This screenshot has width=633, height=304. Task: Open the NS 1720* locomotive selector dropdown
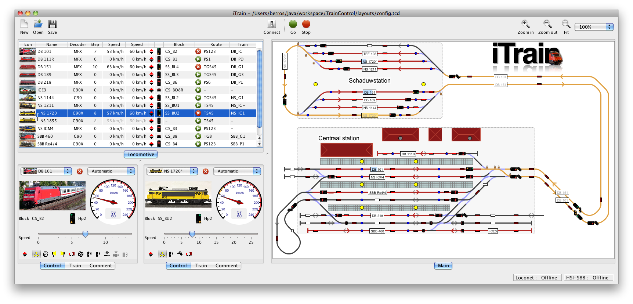tap(172, 171)
